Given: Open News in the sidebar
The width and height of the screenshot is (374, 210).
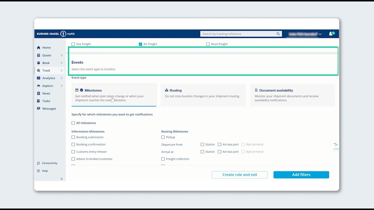Looking at the screenshot, I should pos(46,93).
